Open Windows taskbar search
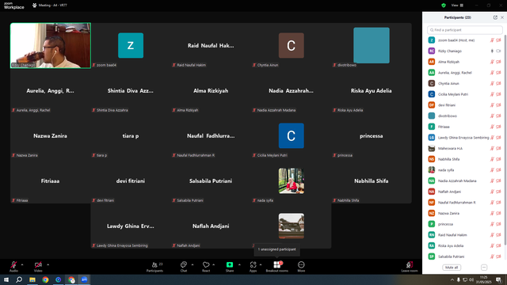507x285 pixels. pos(19,279)
